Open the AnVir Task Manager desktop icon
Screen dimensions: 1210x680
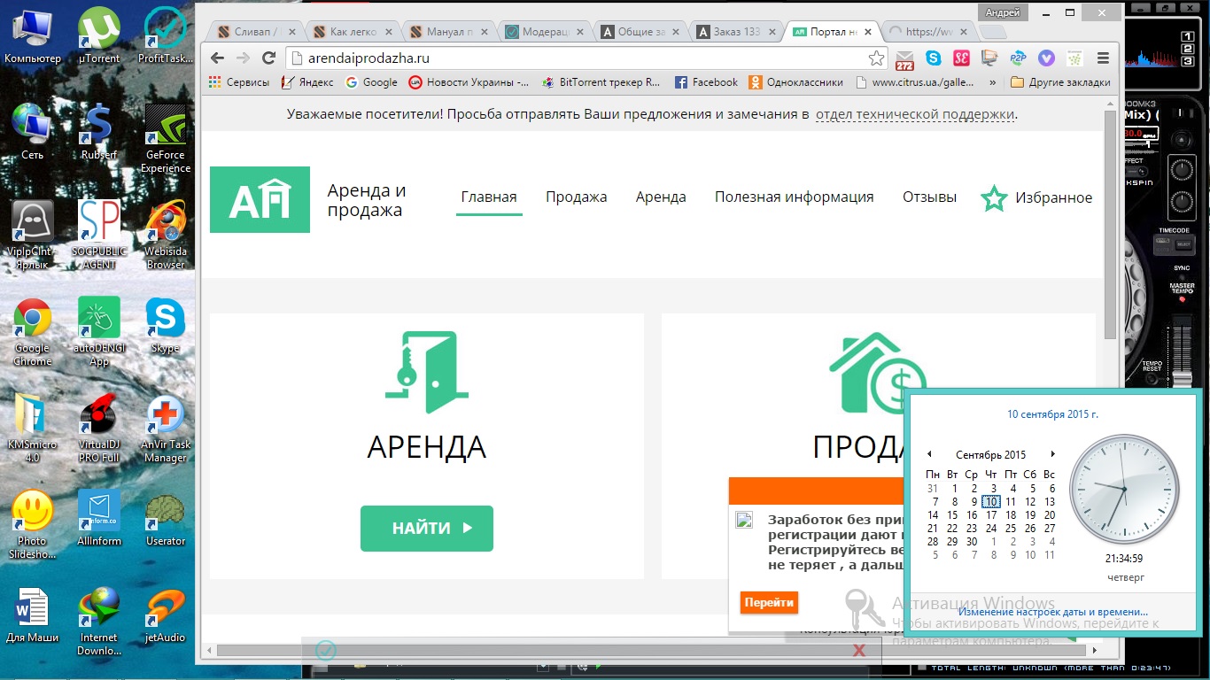166,428
